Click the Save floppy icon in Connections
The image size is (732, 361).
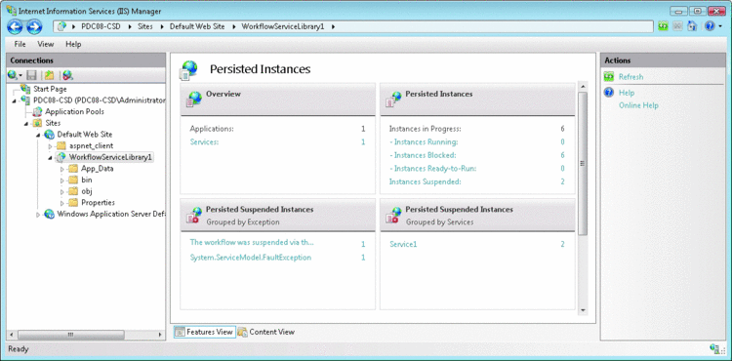pyautogui.click(x=32, y=75)
